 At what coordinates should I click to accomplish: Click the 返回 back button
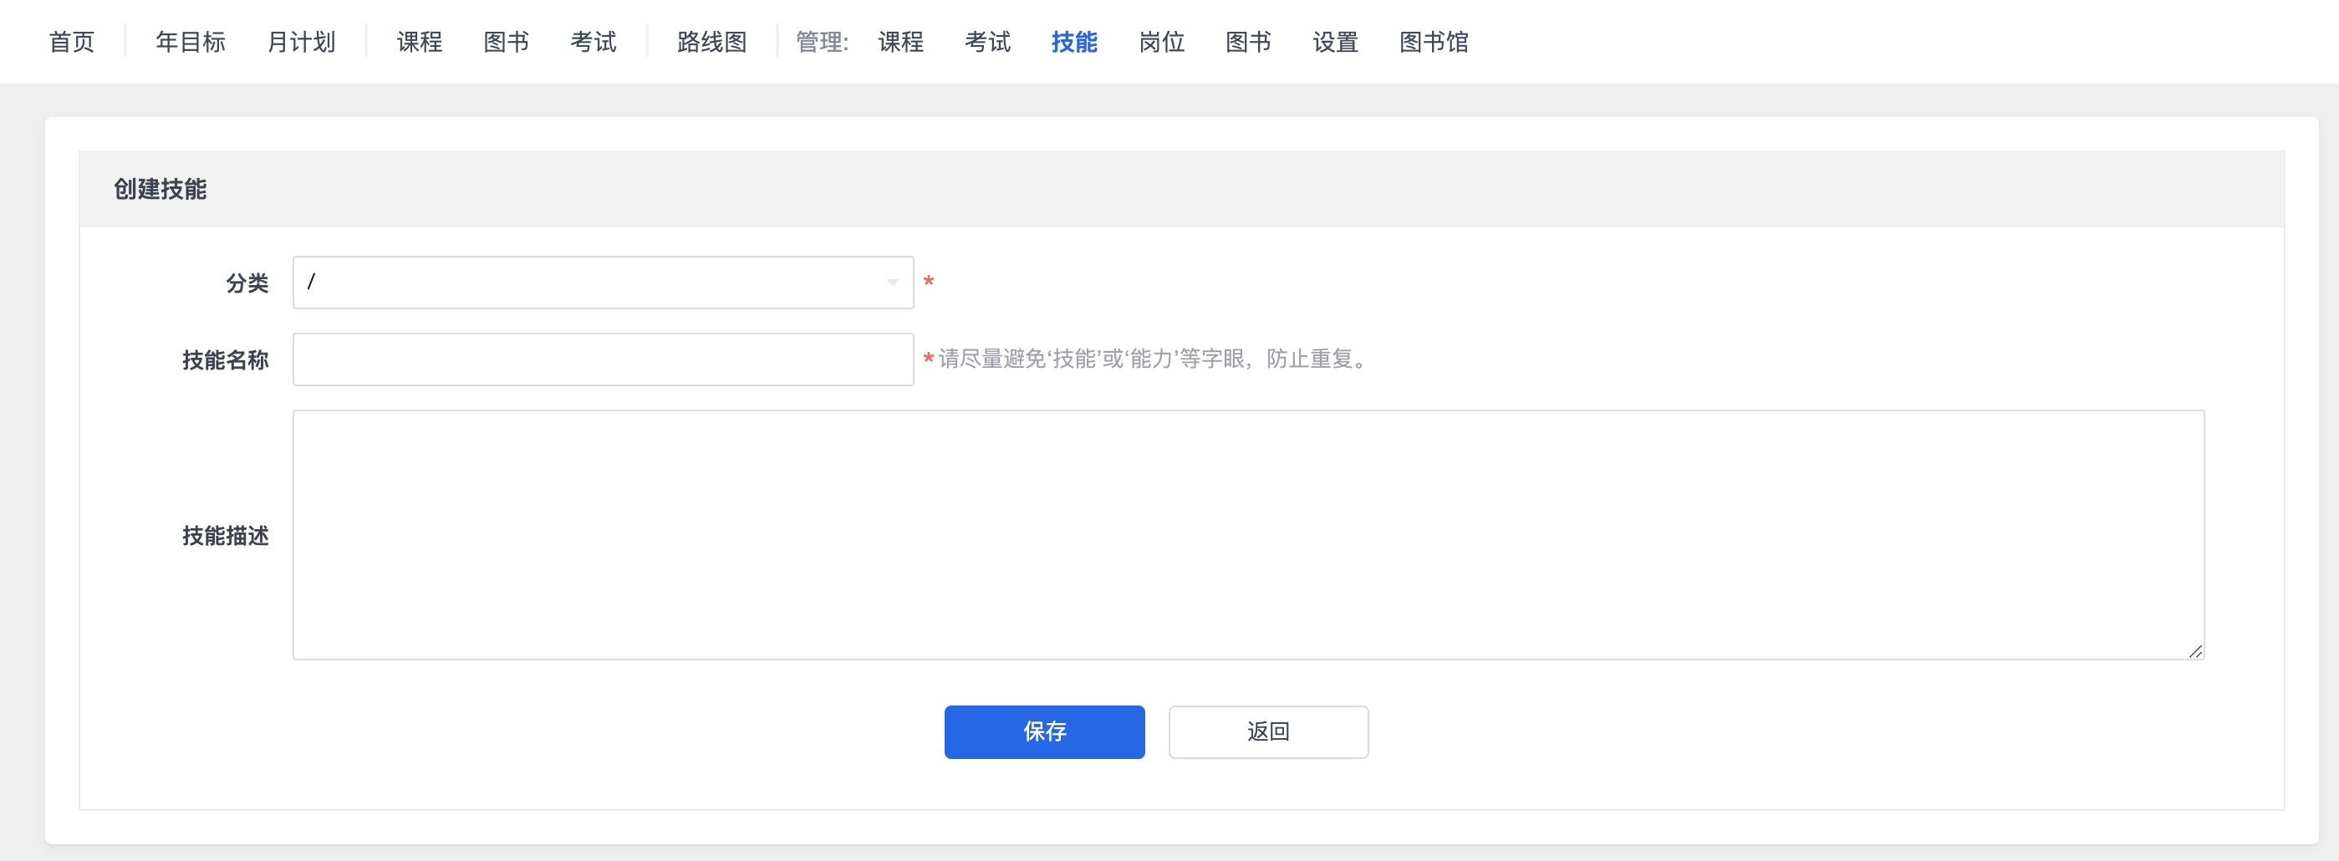[x=1268, y=732]
